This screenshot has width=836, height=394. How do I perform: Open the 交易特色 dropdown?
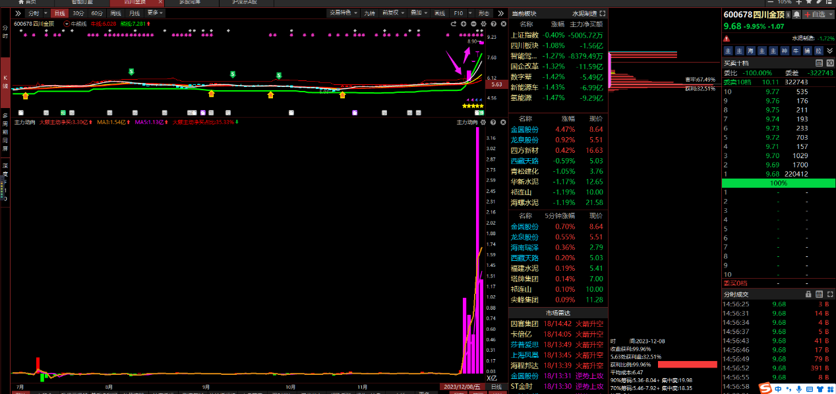point(343,13)
